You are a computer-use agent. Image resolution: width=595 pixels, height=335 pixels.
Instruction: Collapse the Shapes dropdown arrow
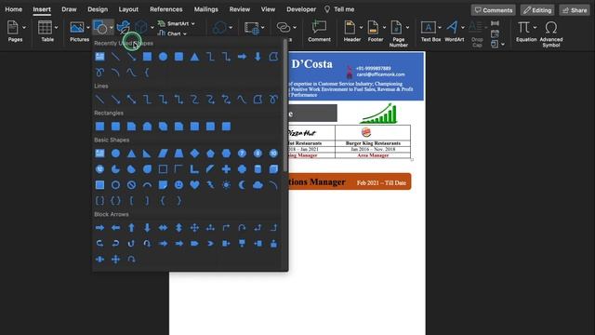tap(112, 27)
